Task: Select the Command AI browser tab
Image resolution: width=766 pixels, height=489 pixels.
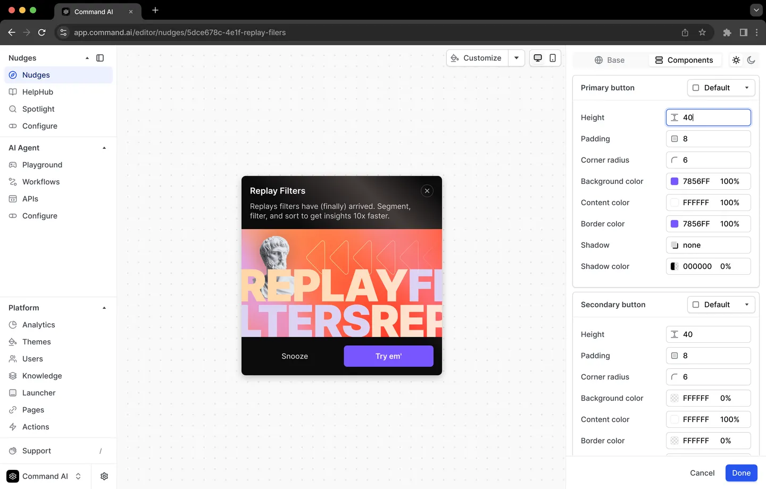Action: coord(98,12)
